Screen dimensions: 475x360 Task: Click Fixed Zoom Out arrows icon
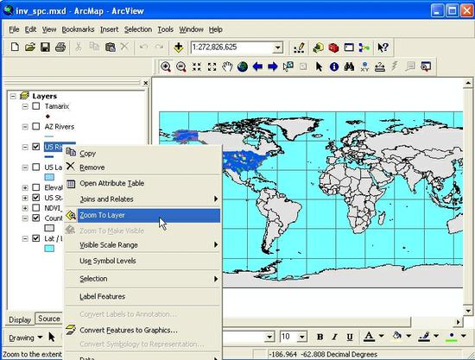[x=212, y=66]
